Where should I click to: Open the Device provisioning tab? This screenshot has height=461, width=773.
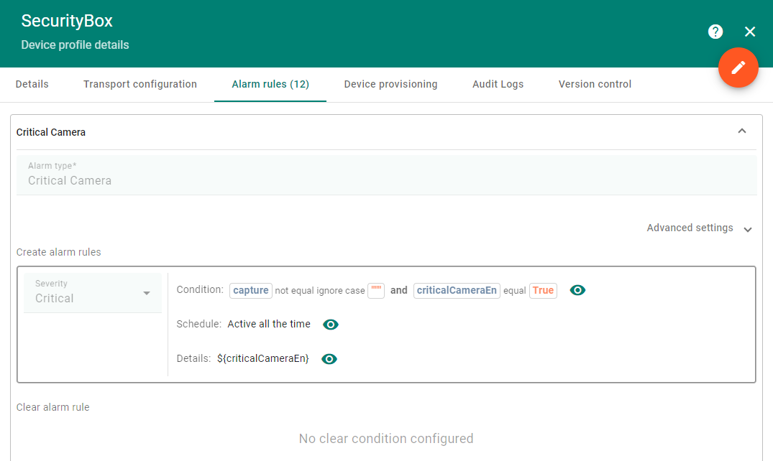(x=390, y=84)
